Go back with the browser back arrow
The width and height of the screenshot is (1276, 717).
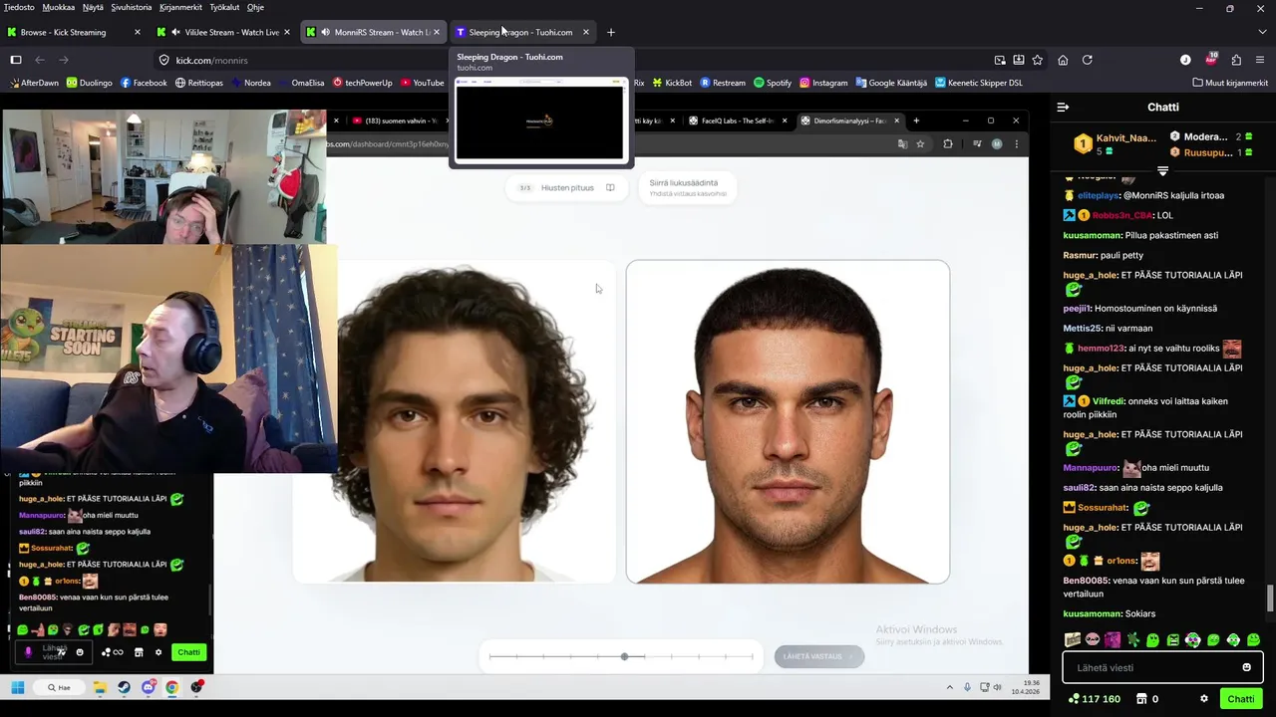click(40, 60)
